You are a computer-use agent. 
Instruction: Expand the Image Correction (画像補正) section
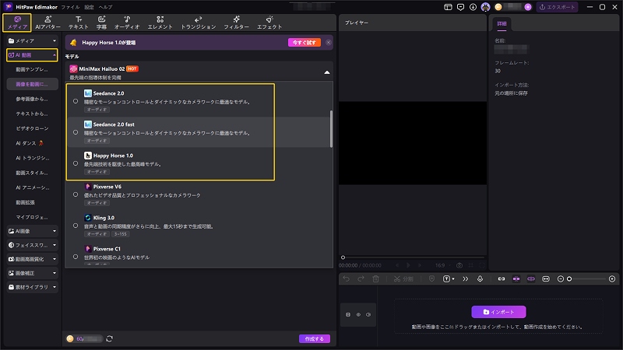(32, 273)
